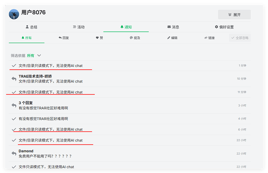This screenshot has width=268, height=173.
Task: Open the 用户8076 profile avatar
Action: pyautogui.click(x=14, y=14)
